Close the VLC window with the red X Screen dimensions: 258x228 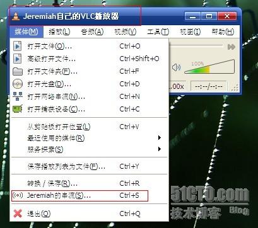coord(227,16)
